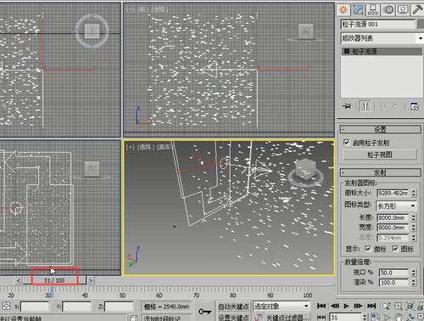
Task: Click the current frame 31 spinner arrows
Action: [365, 318]
